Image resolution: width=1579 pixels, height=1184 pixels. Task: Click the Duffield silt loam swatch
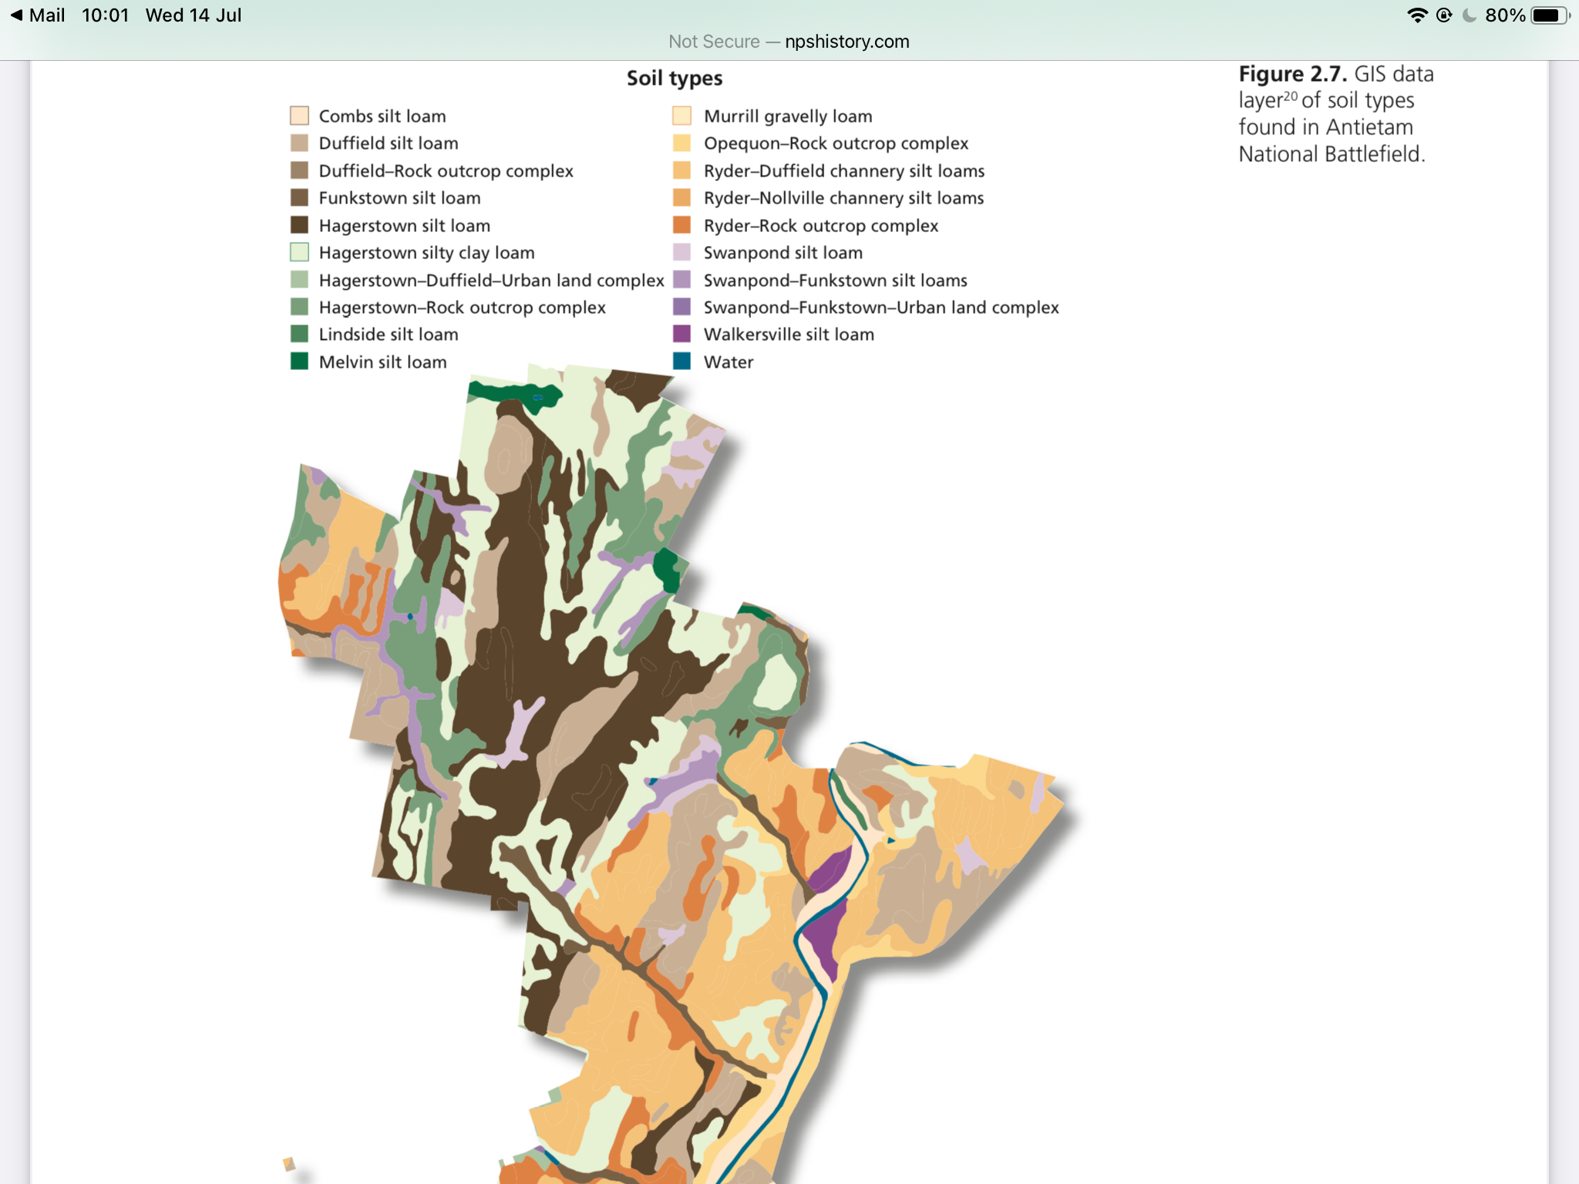[x=299, y=143]
